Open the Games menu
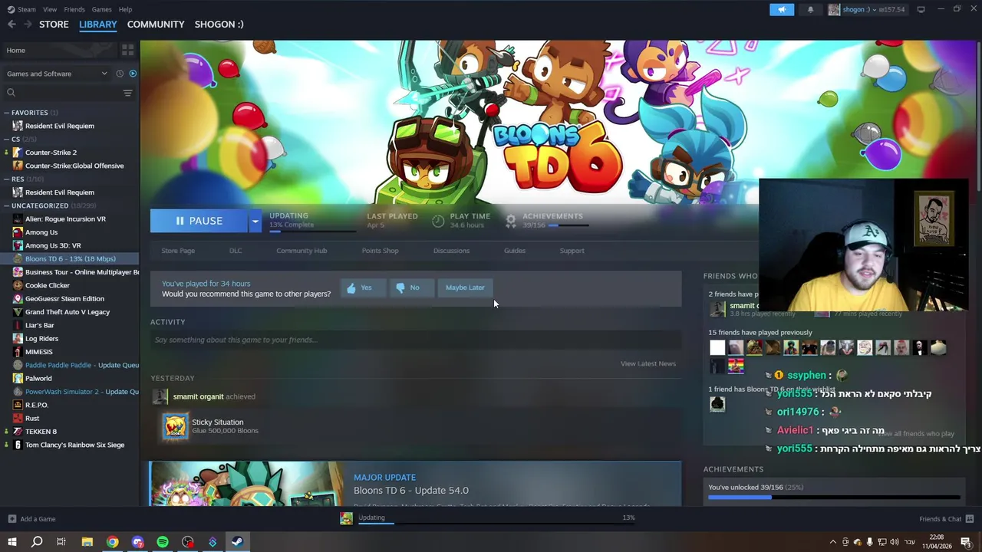 click(101, 9)
